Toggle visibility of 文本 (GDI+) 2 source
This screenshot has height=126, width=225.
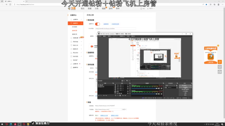pyautogui.click(x=128, y=85)
